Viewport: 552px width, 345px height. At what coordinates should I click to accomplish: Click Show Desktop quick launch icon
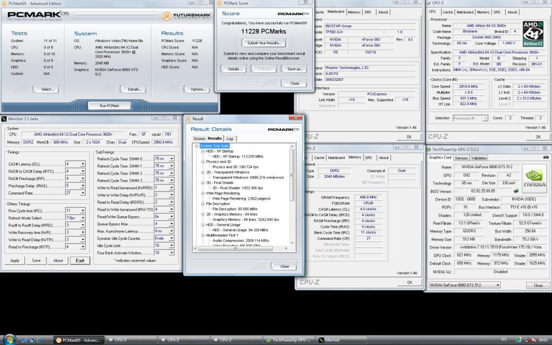(24, 340)
